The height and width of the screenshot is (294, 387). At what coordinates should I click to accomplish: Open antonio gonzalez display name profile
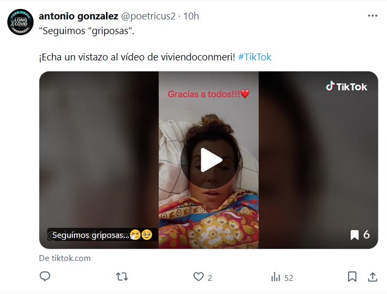coord(79,16)
